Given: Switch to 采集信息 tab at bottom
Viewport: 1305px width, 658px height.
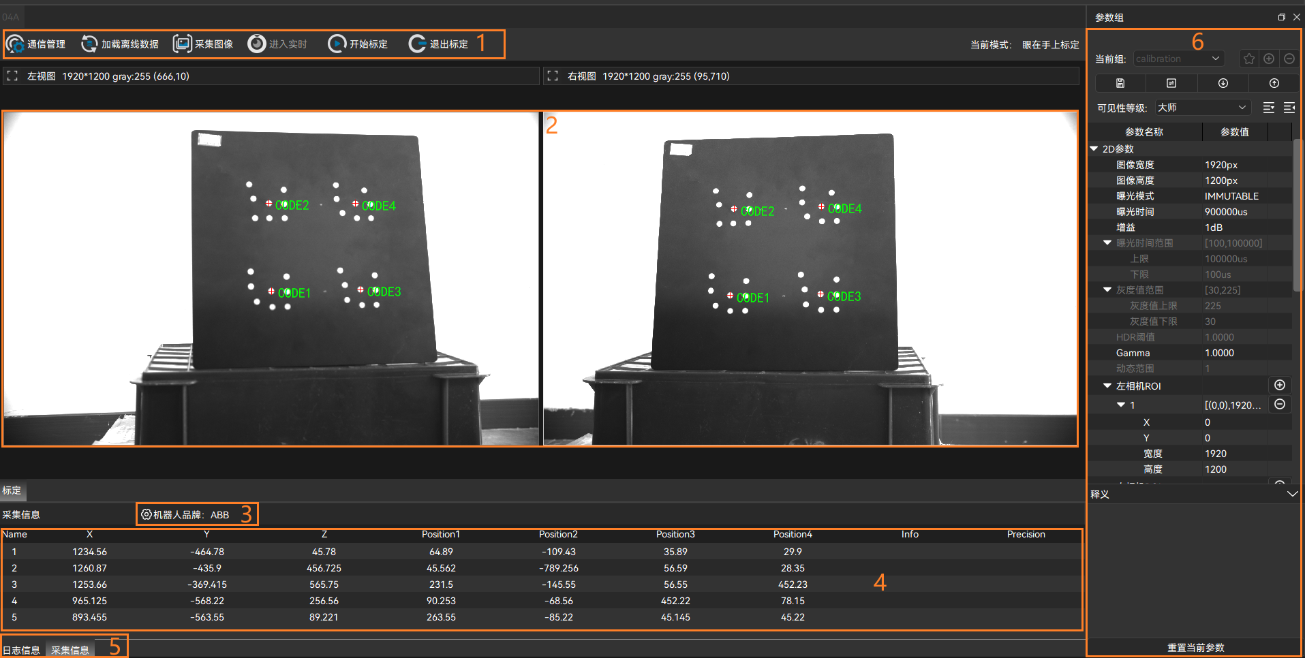Looking at the screenshot, I should (70, 650).
